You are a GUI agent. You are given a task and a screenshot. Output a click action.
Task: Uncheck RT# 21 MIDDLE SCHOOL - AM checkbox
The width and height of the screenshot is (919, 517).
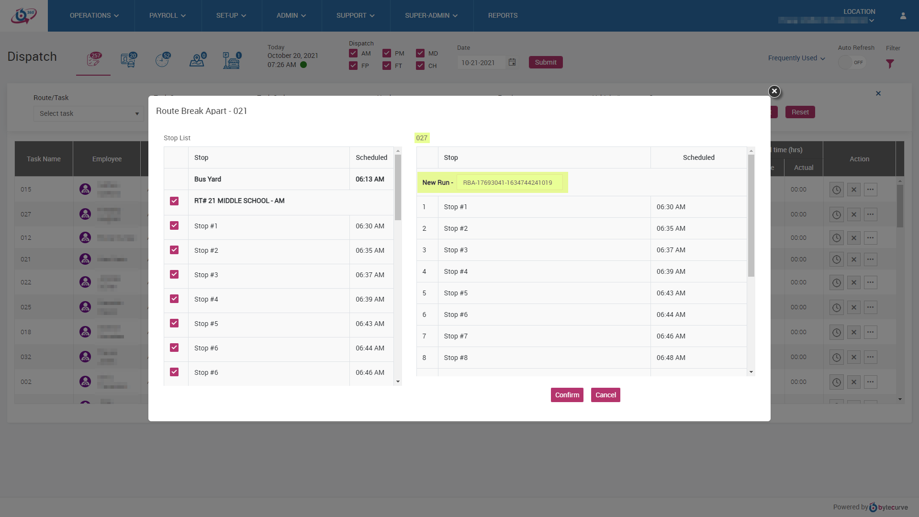tap(174, 201)
